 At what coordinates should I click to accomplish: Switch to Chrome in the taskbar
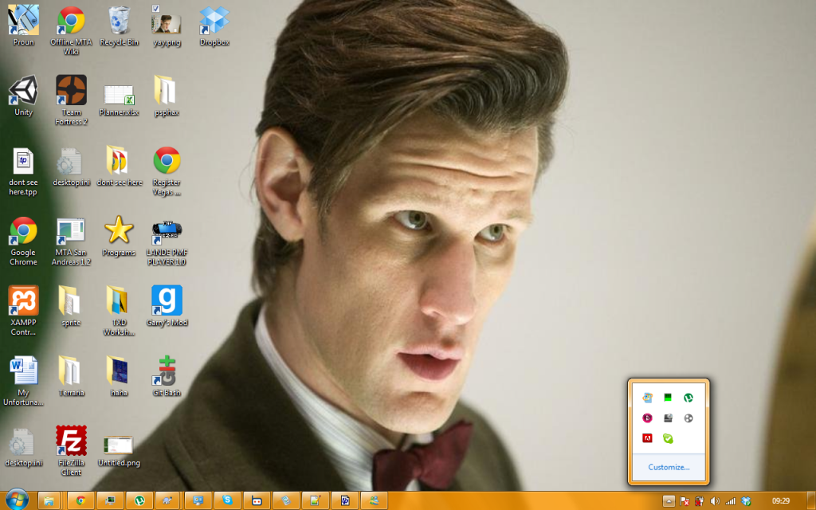coord(79,500)
